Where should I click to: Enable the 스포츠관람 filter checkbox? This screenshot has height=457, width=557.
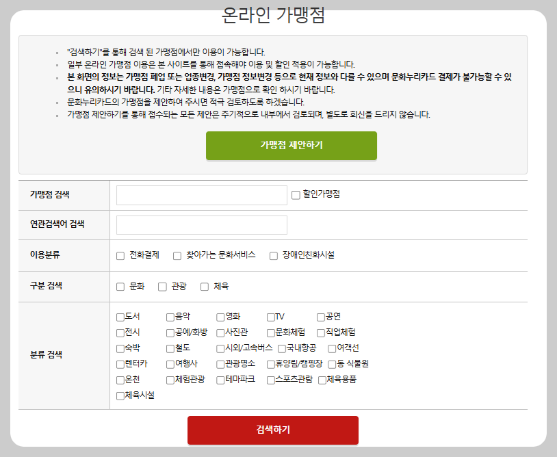point(270,379)
